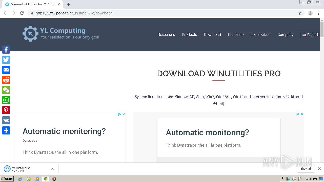Image resolution: width=324 pixels, height=182 pixels.
Task: Reload the current page
Action: 22,13
